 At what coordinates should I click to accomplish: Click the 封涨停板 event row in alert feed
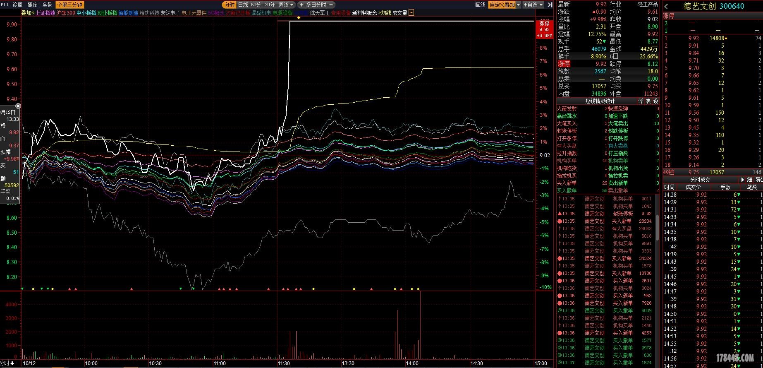pos(605,214)
